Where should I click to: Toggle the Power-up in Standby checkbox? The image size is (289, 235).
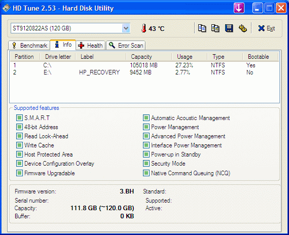point(146,154)
